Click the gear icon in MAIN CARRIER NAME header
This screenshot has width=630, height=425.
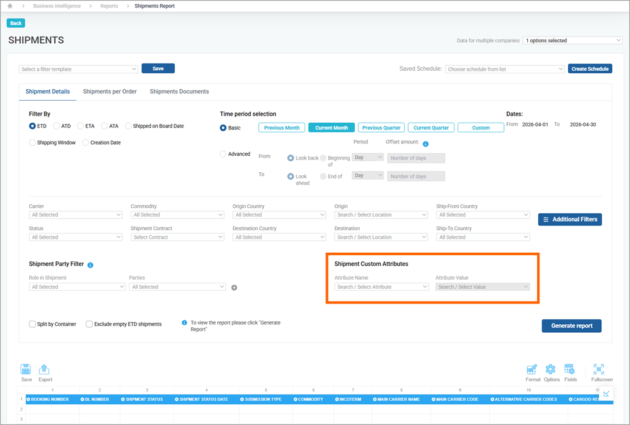(x=374, y=399)
